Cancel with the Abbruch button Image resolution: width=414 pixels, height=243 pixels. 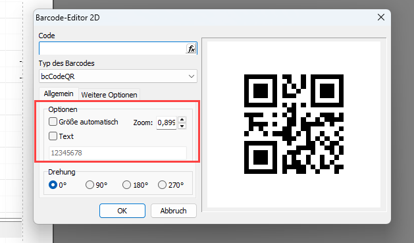(174, 211)
